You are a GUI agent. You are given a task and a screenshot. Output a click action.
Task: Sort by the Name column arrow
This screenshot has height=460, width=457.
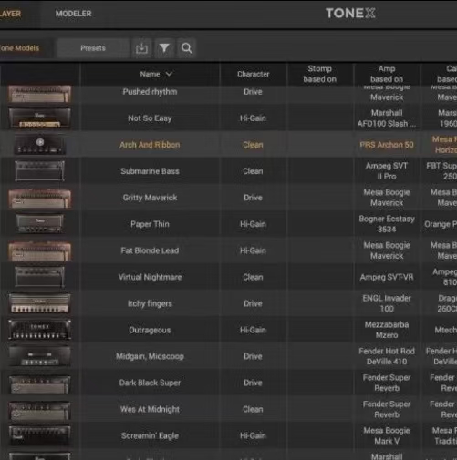click(169, 74)
